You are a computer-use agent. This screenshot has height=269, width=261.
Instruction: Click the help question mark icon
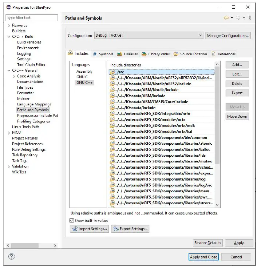[x=12, y=257]
